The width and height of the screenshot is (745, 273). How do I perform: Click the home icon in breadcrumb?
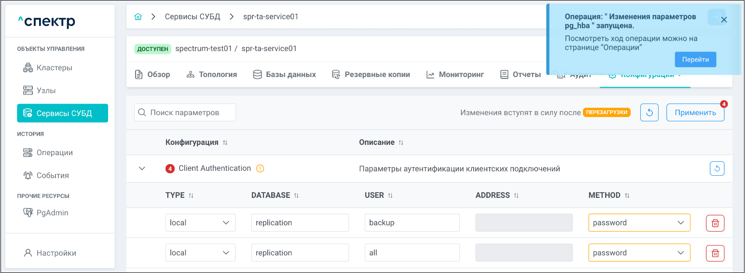coord(138,17)
